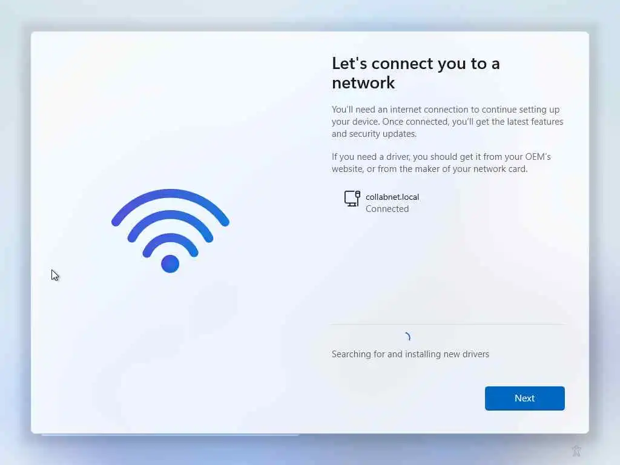Click the large Wi-Fi signal illustration
620x465 pixels.
(170, 231)
